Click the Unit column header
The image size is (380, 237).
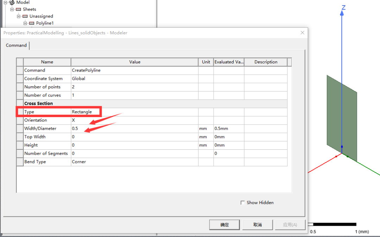(x=206, y=62)
